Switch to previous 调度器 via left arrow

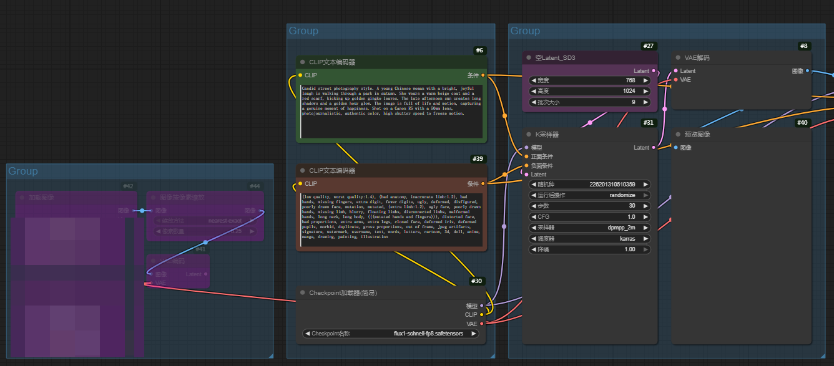pos(532,239)
